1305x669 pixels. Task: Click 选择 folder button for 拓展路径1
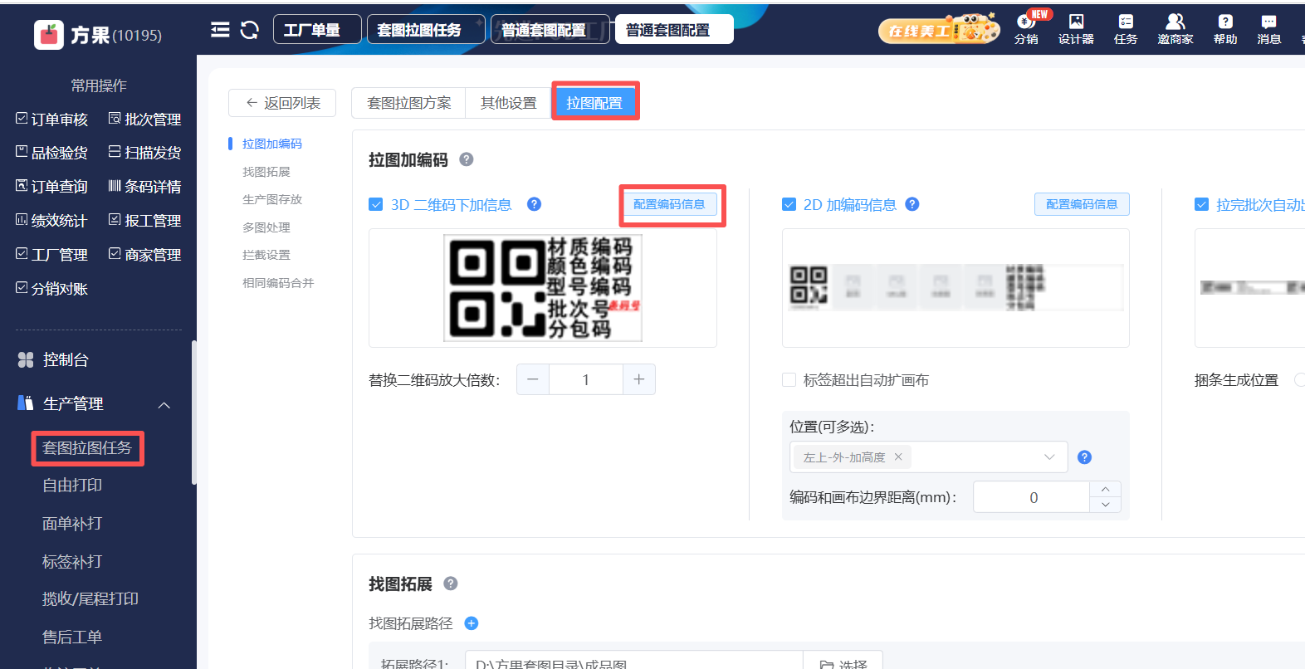[843, 664]
